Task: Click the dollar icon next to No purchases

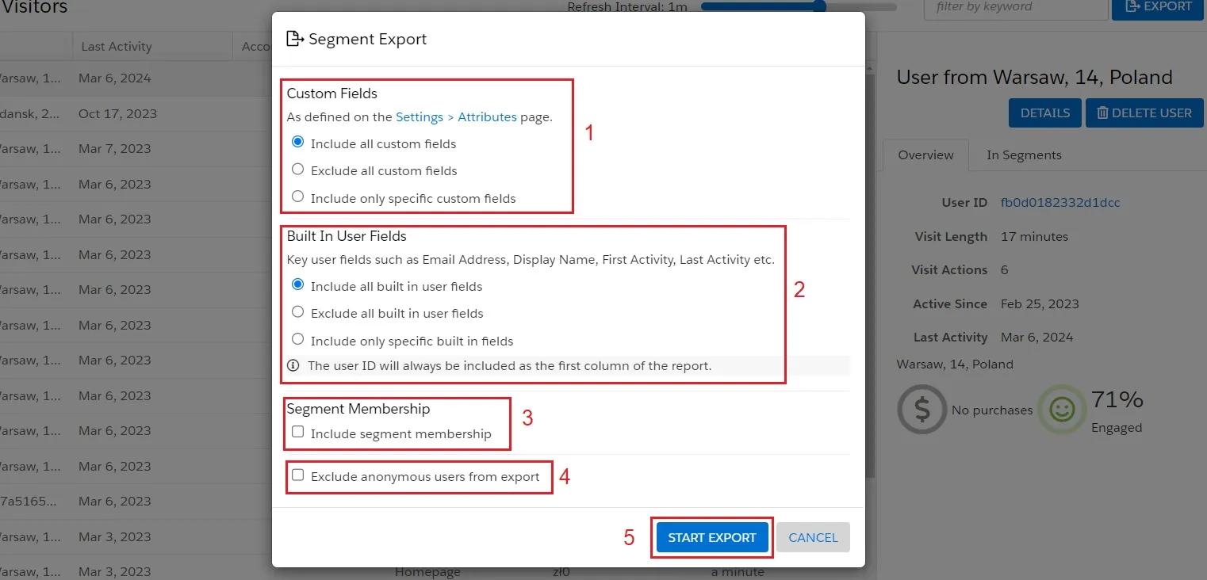Action: (x=921, y=409)
